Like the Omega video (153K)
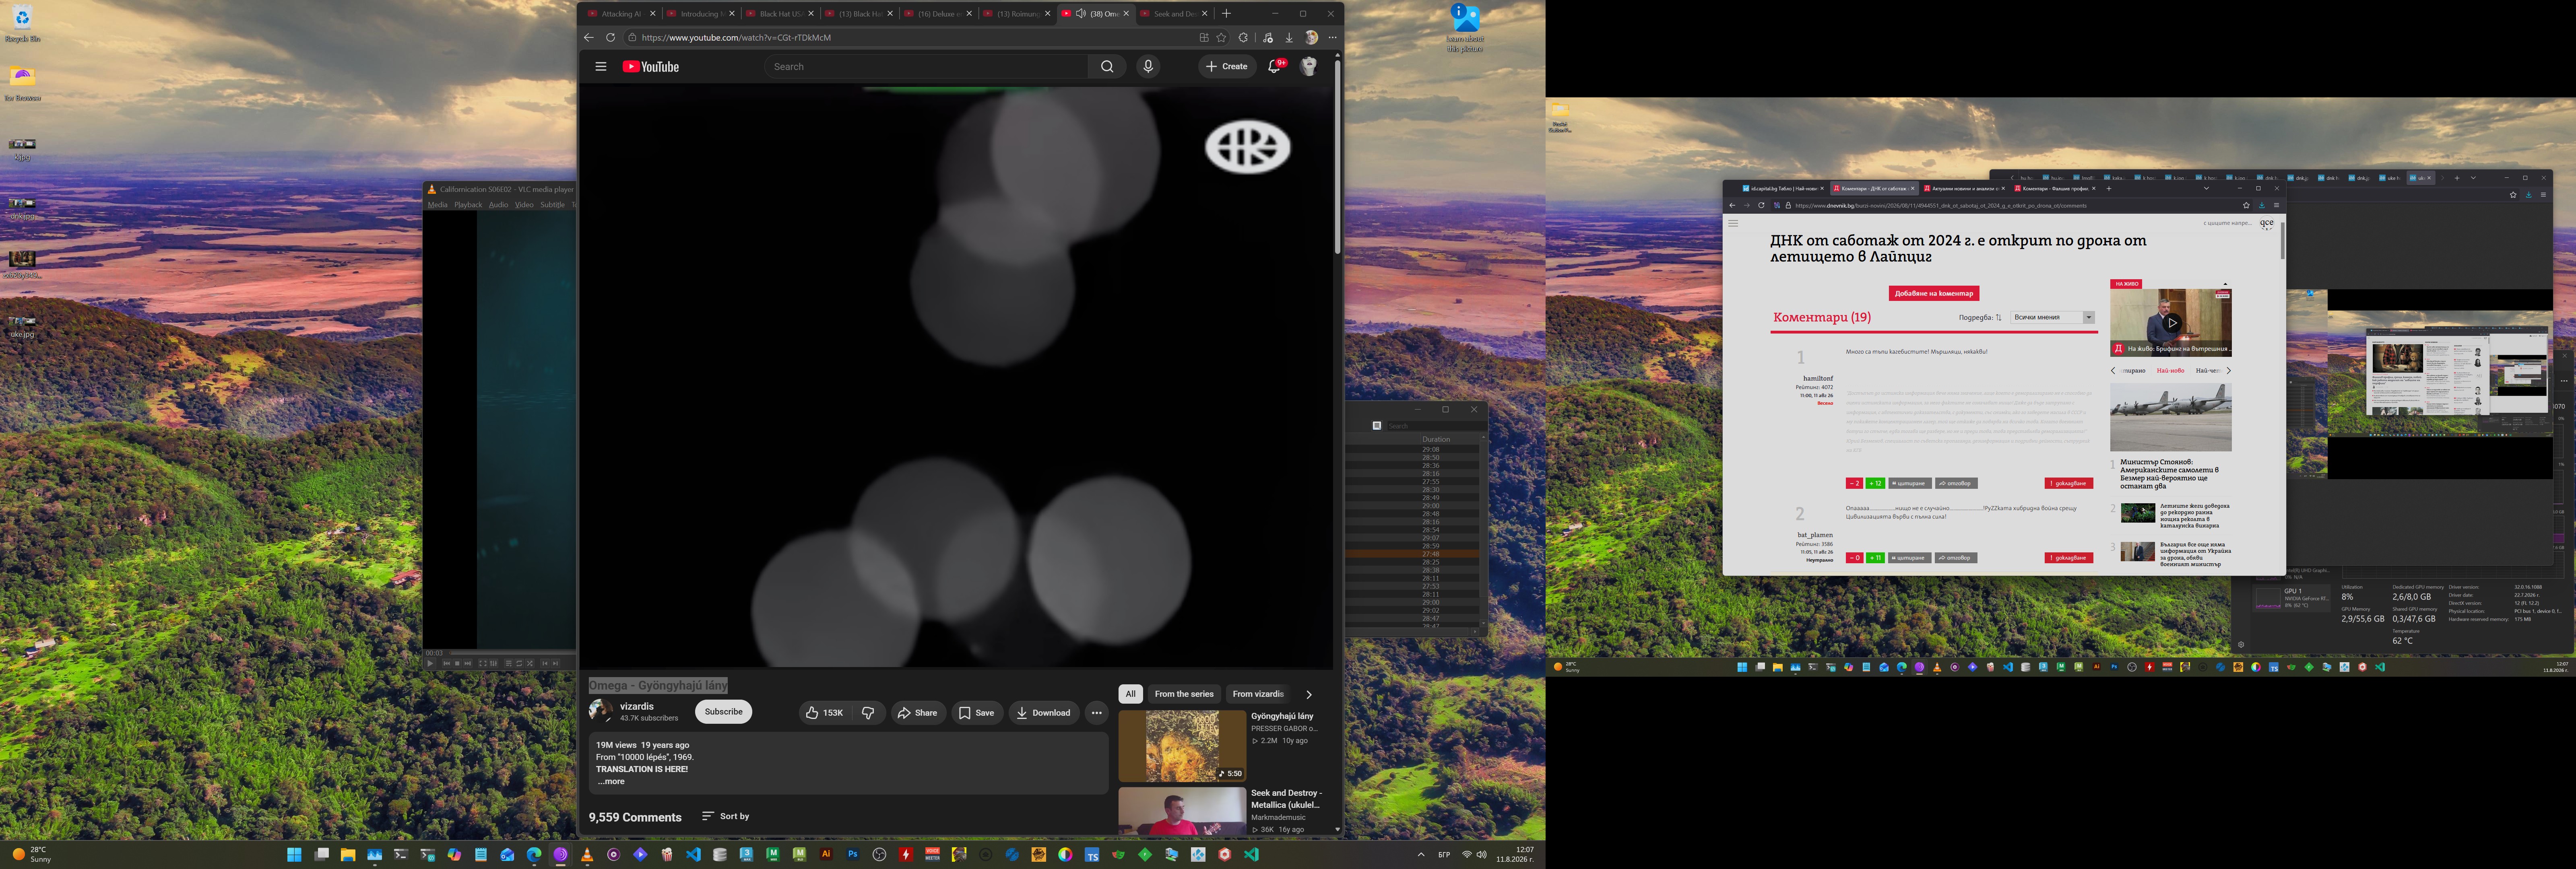2576x869 pixels. coord(825,713)
